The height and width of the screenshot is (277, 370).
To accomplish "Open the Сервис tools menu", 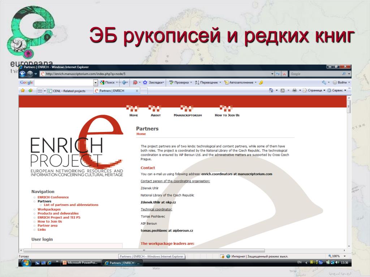I will (336, 90).
